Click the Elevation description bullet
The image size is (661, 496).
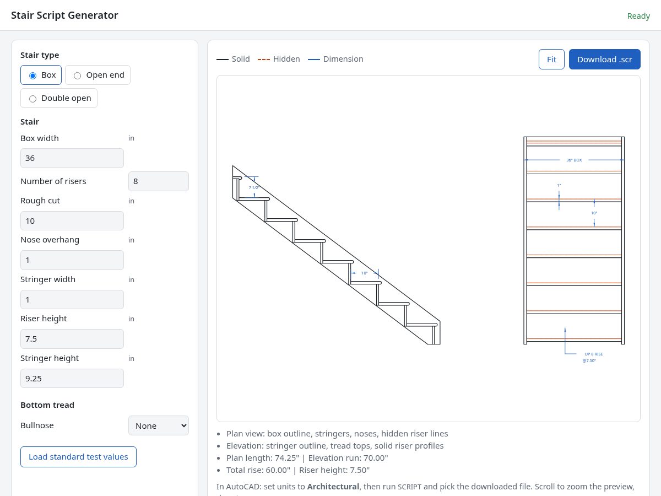pyautogui.click(x=335, y=446)
